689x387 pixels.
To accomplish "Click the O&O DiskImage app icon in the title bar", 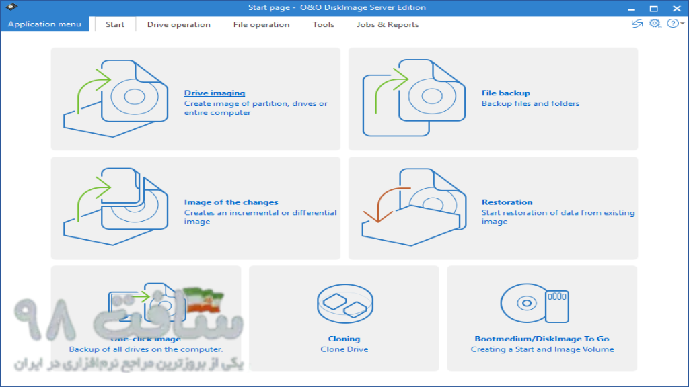I will [x=11, y=7].
